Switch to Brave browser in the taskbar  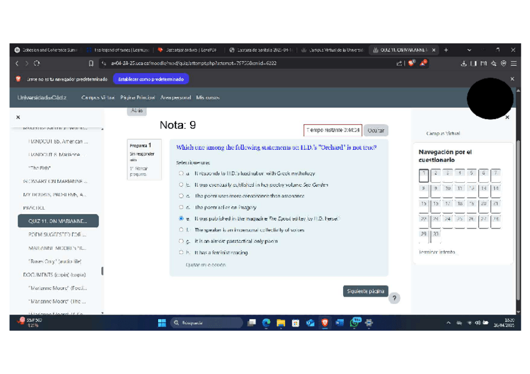[x=325, y=323]
